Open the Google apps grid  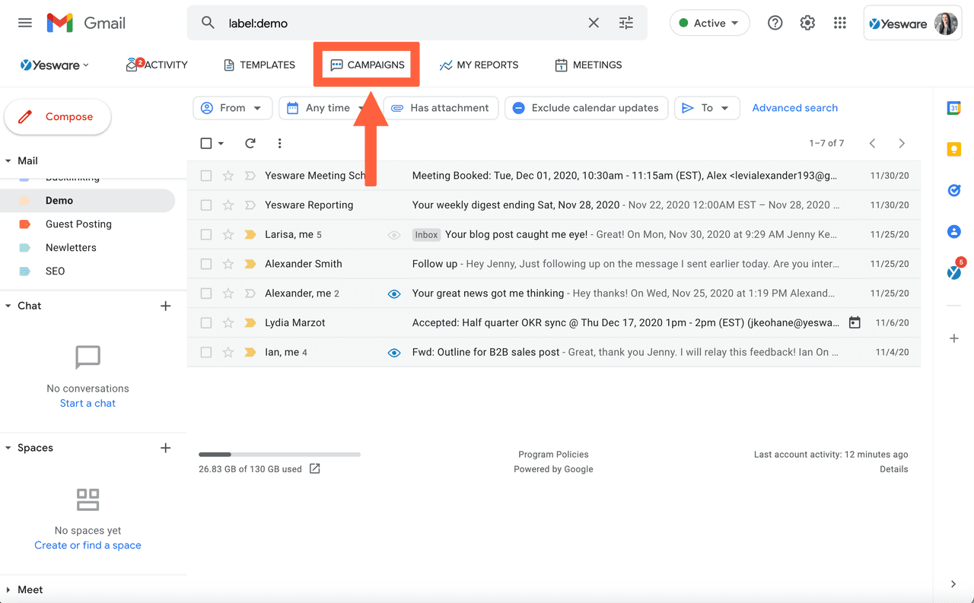pyautogui.click(x=840, y=23)
